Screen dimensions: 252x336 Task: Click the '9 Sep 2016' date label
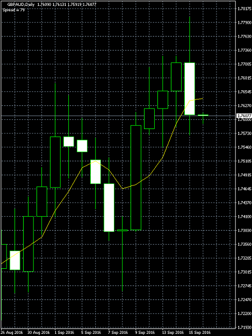click(145, 333)
